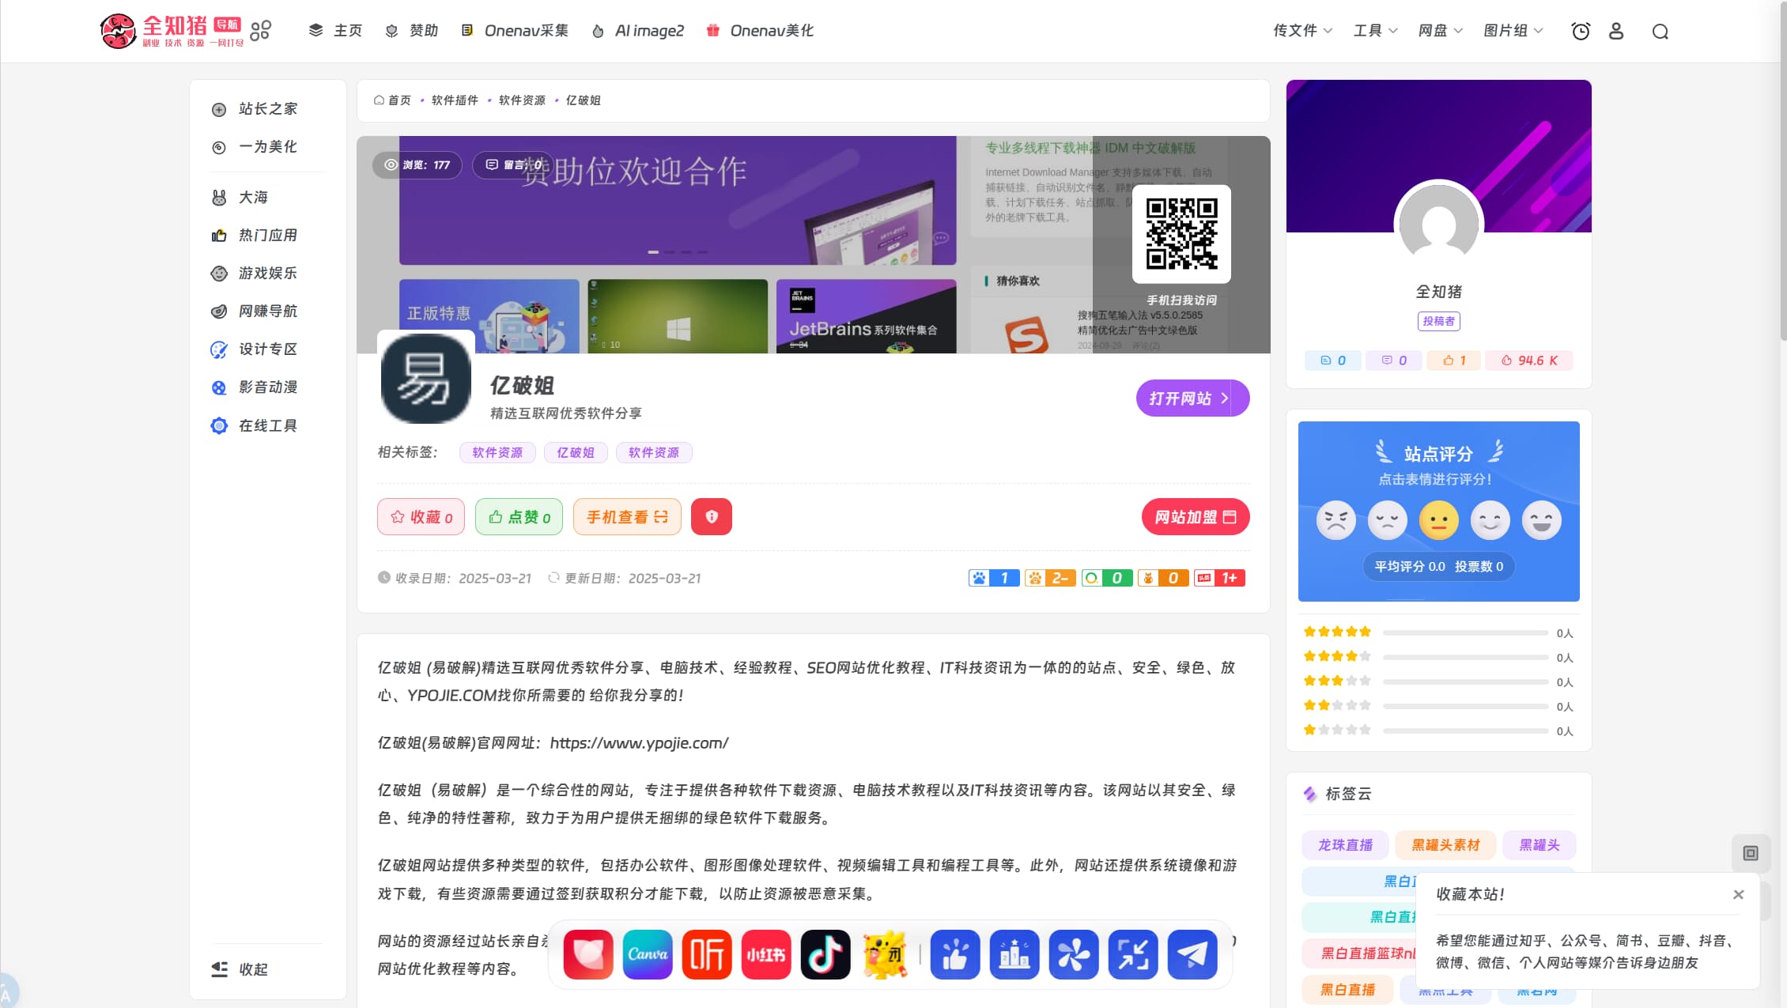Click the 手机查看 button
The width and height of the screenshot is (1787, 1008).
pyautogui.click(x=627, y=517)
